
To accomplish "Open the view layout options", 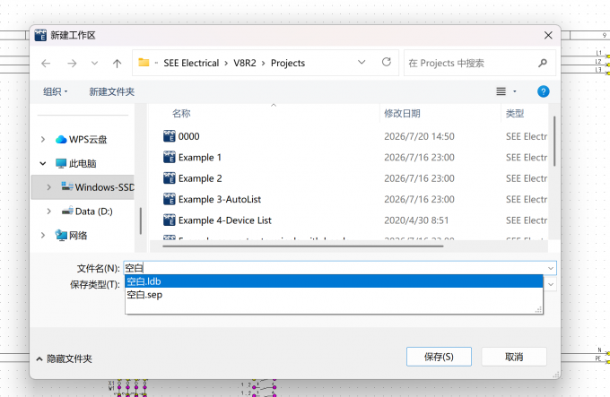I will pos(506,91).
